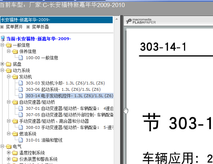Click page icon beside 307-05 entry
The image size is (213, 164).
[20, 115]
